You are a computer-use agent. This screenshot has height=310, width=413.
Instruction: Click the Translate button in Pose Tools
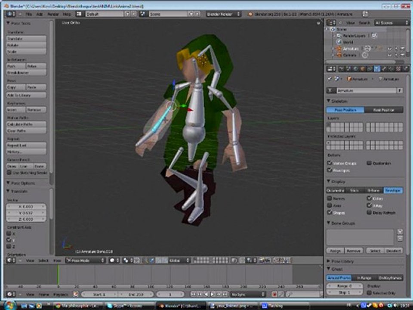coord(26,38)
